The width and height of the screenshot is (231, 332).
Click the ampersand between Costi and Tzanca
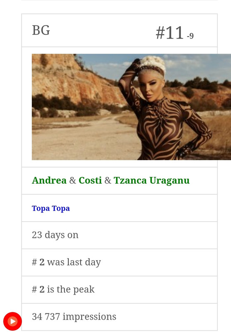point(108,181)
